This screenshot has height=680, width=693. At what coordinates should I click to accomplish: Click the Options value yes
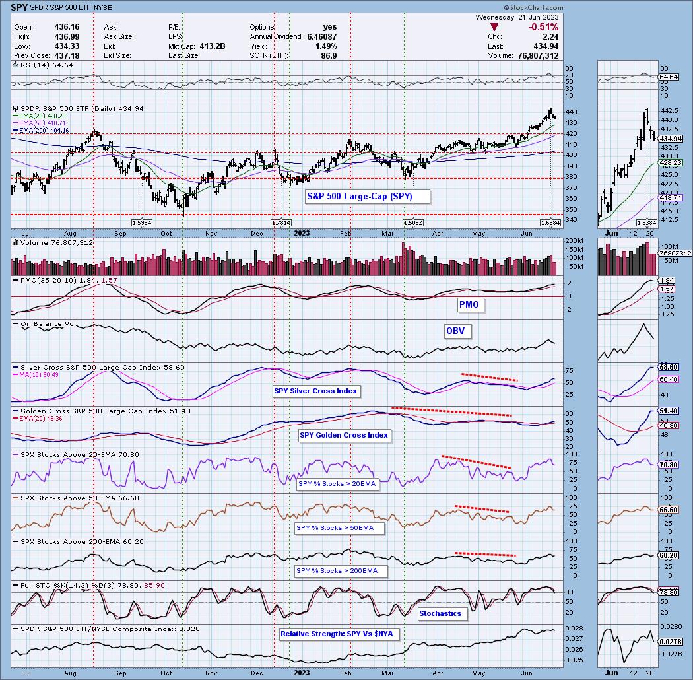(x=330, y=27)
